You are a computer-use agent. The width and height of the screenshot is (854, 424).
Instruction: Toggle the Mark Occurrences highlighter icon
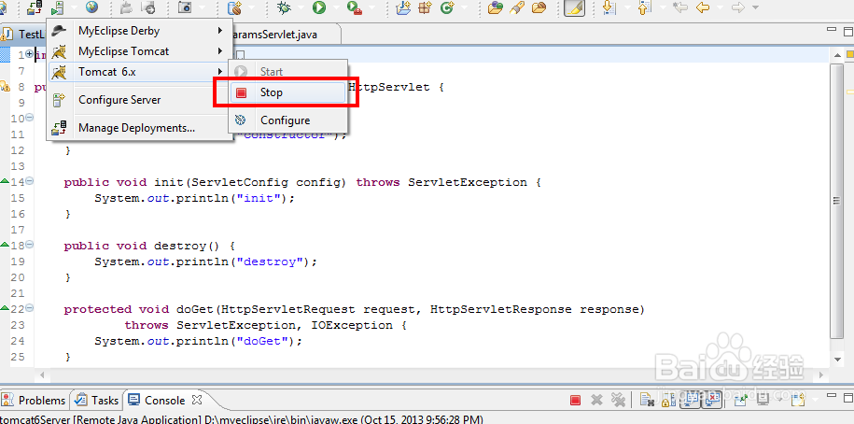(x=575, y=7)
